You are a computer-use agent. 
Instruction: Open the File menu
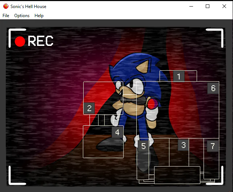(x=6, y=16)
